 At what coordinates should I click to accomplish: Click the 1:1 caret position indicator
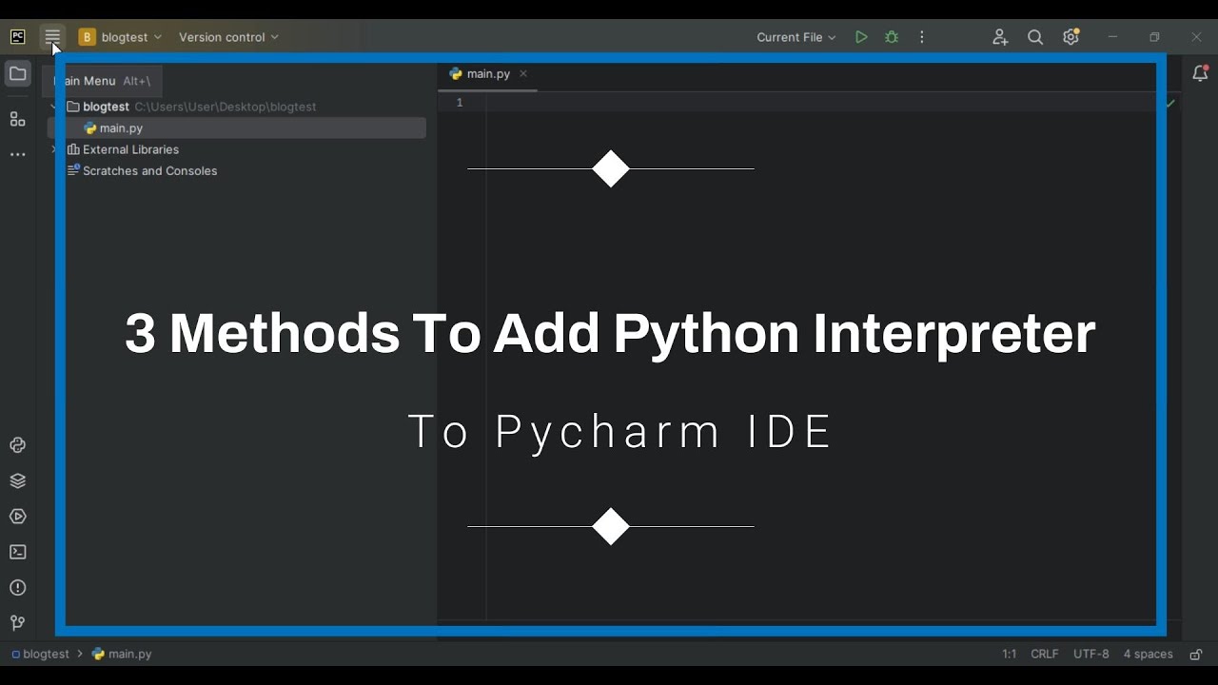[1009, 655]
